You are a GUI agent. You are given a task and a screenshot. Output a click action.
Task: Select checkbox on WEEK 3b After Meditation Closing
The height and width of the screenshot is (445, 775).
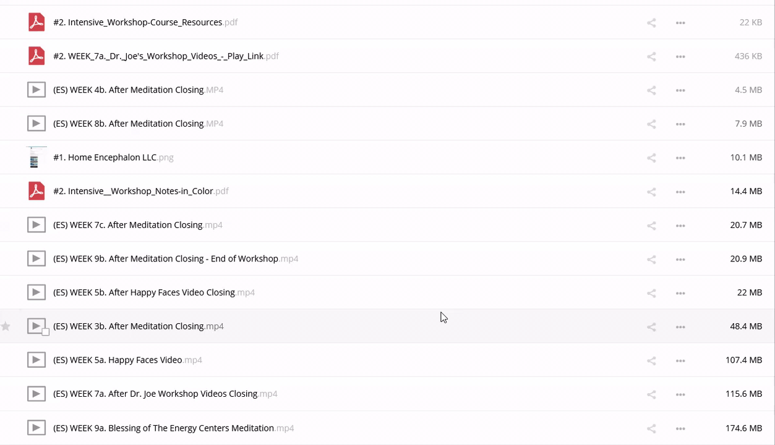[x=45, y=332]
